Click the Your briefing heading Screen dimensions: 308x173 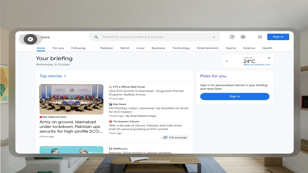[54, 59]
